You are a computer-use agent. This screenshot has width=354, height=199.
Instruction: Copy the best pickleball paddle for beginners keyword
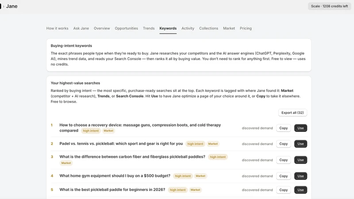(x=283, y=190)
